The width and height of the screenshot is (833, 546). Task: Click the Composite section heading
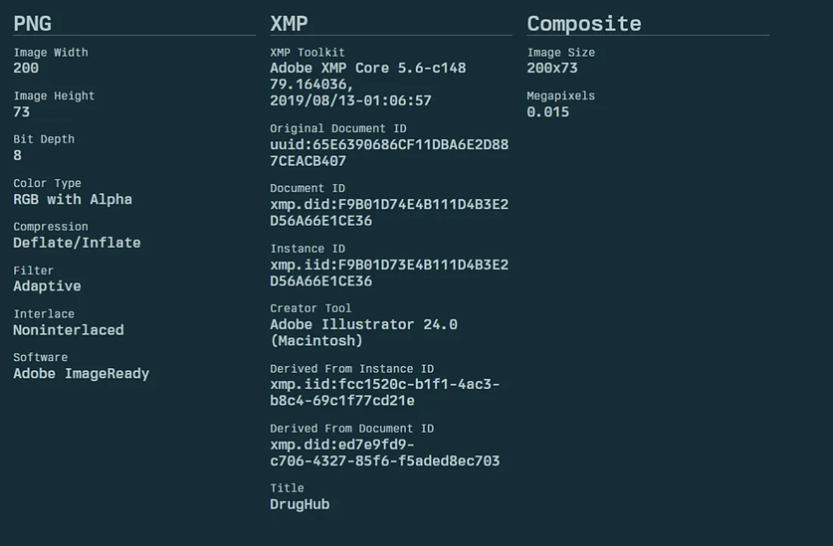pos(584,24)
